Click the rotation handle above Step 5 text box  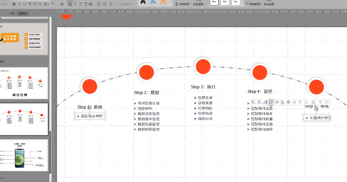316,109
